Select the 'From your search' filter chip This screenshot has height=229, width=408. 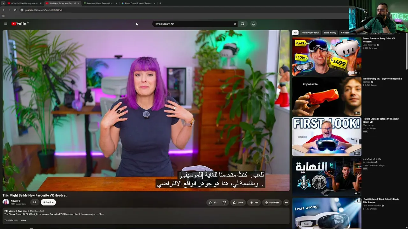click(x=310, y=32)
